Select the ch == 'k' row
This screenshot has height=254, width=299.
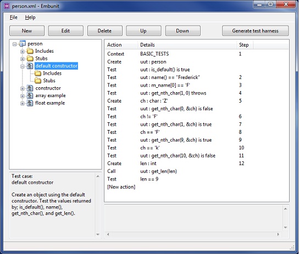point(196,148)
